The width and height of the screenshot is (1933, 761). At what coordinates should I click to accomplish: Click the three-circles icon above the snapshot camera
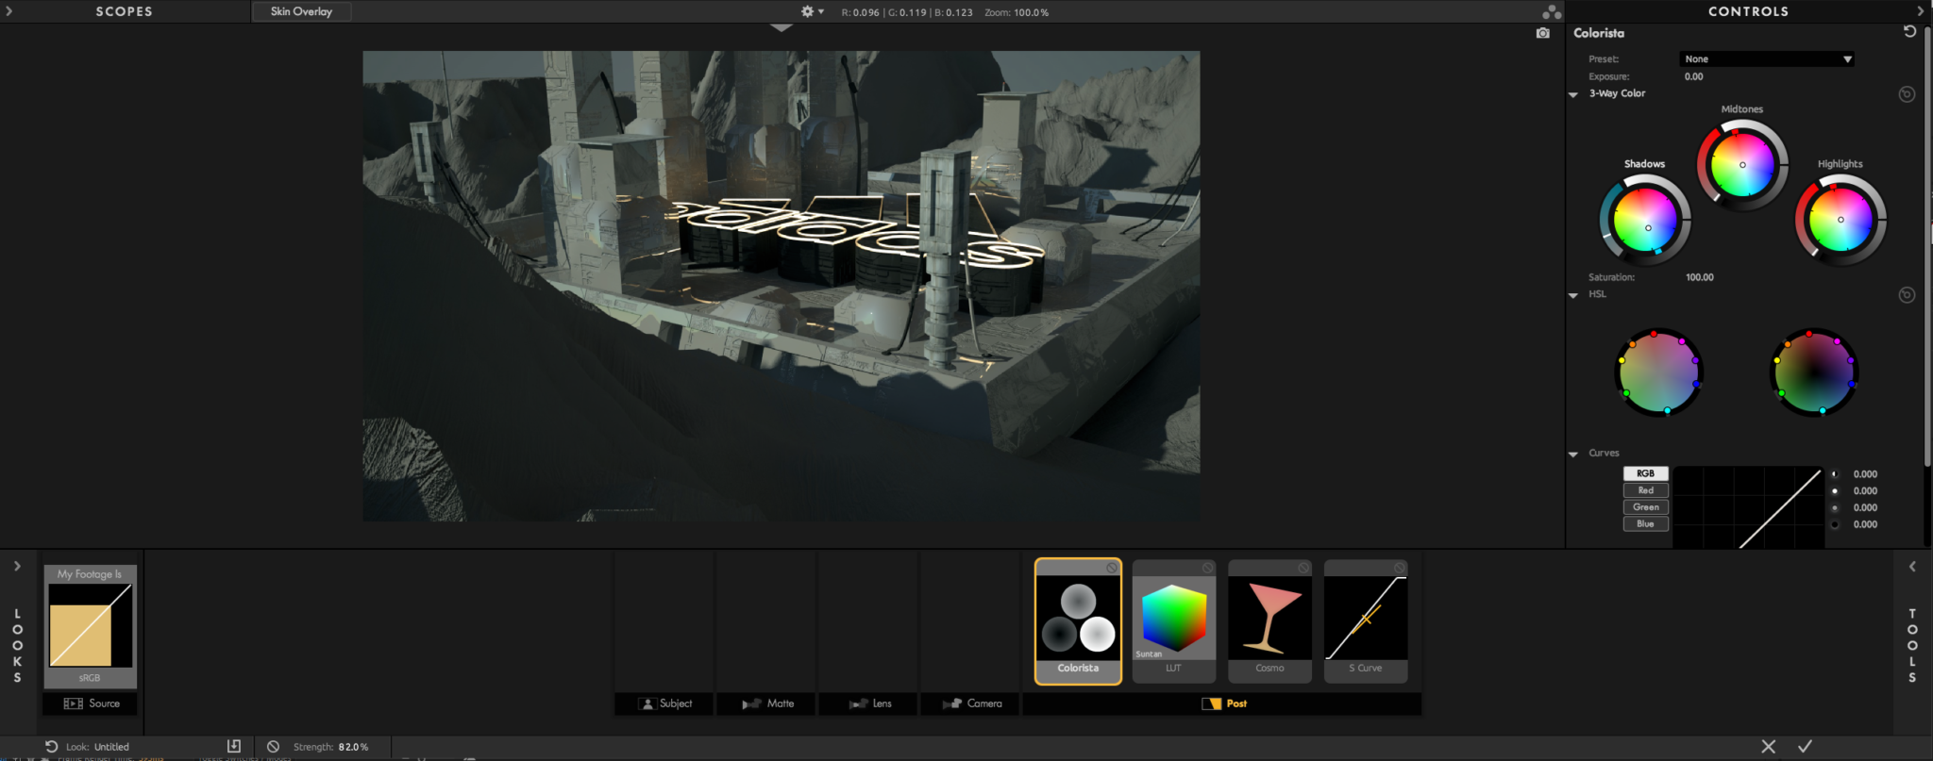click(1552, 12)
